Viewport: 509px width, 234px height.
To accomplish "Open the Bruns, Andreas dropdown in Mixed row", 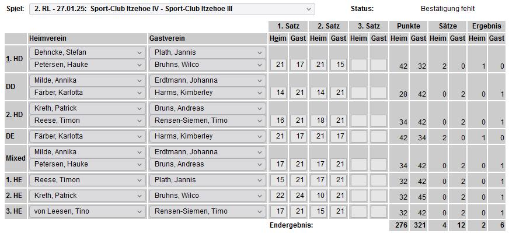I will 208,164.
